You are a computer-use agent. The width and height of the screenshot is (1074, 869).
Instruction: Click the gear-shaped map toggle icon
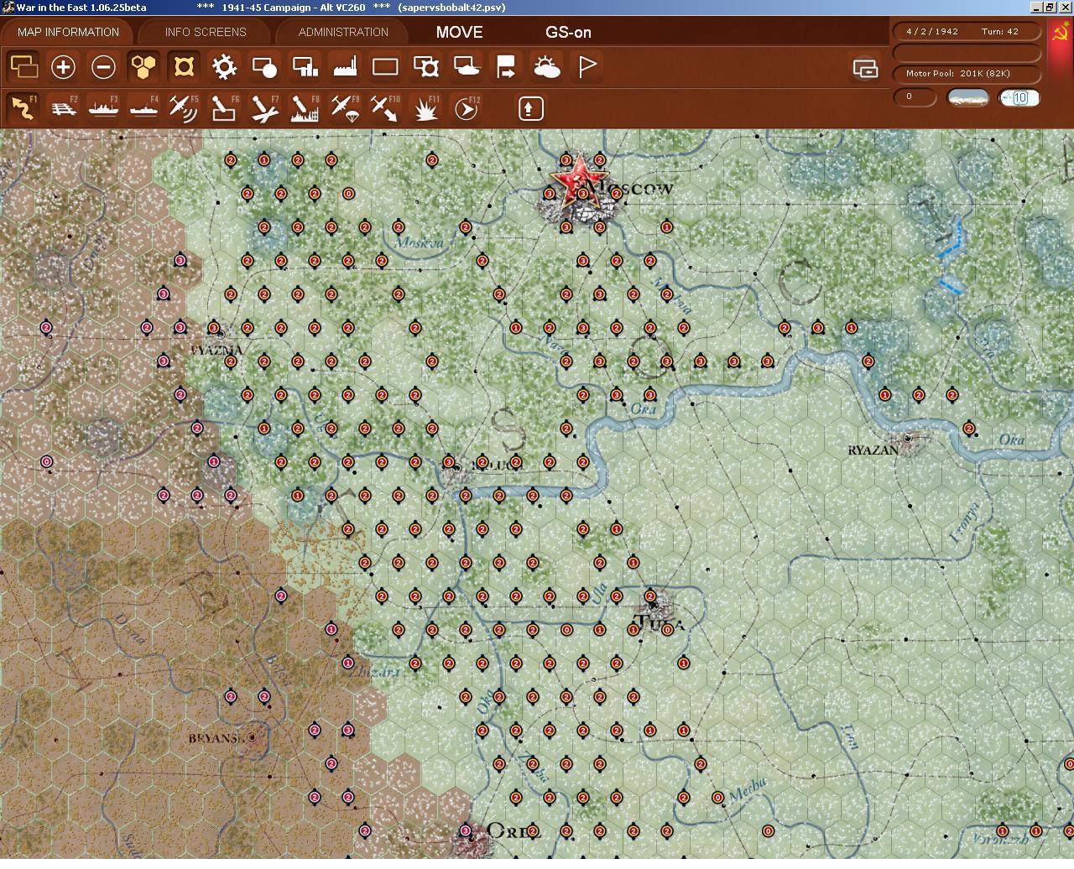tap(224, 67)
